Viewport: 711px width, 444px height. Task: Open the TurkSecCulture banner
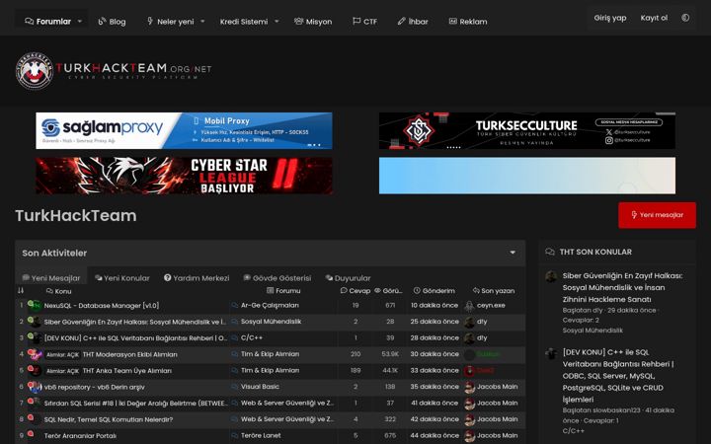point(527,130)
